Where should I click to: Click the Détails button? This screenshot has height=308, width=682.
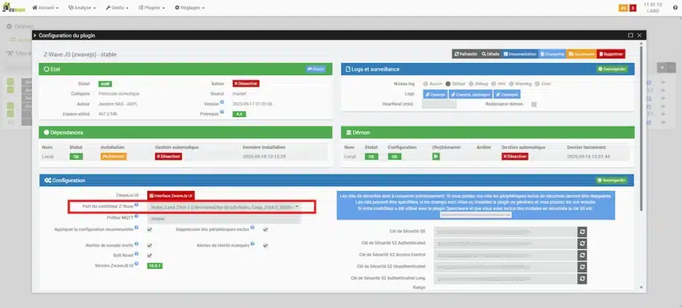point(490,55)
